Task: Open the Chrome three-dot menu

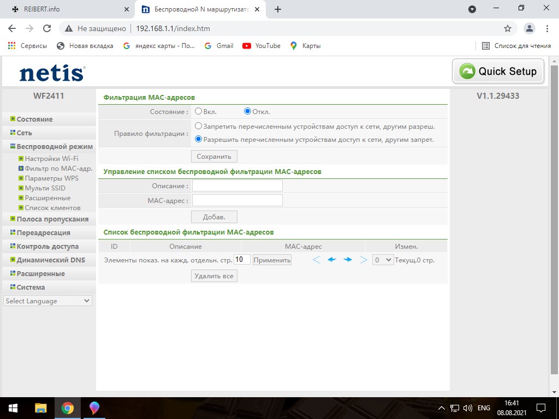Action: pyautogui.click(x=547, y=28)
